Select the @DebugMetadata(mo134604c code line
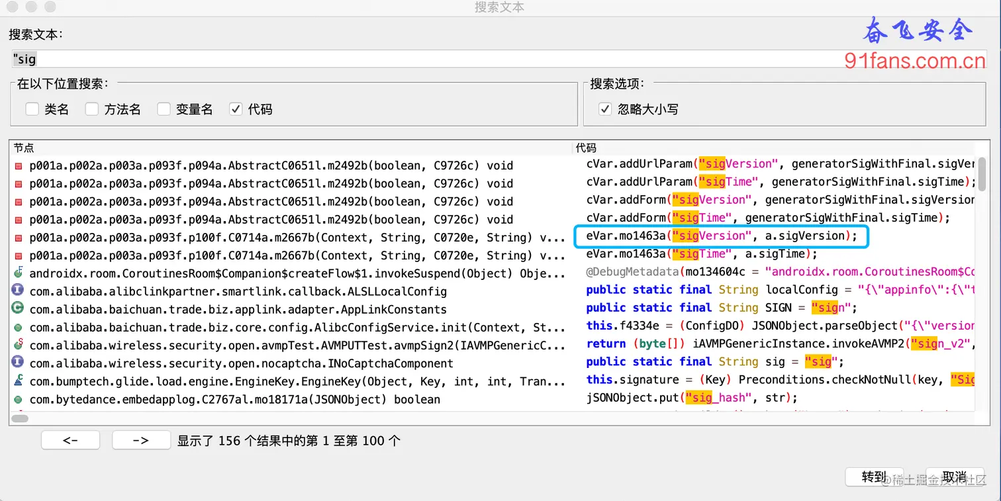1001x501 pixels. coord(781,272)
